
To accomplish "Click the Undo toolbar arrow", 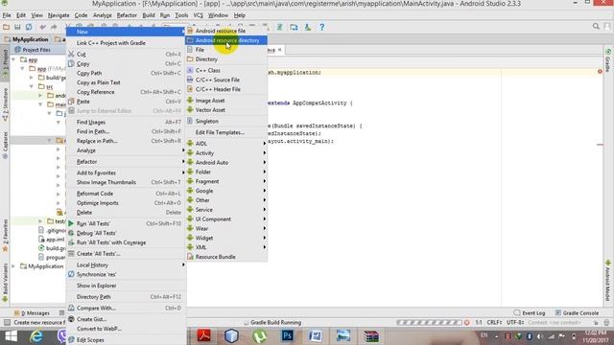I will click(42, 27).
